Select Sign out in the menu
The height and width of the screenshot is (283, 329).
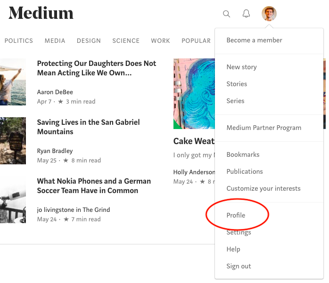pyautogui.click(x=239, y=266)
